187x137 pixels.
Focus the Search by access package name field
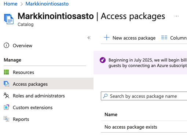pyautogui.click(x=144, y=96)
